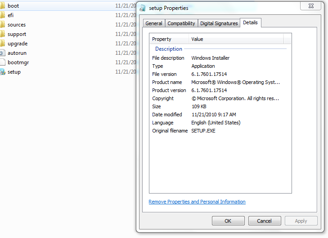Open the Digital Signatures tab
Viewport: 328px width, 238px height.
(219, 23)
